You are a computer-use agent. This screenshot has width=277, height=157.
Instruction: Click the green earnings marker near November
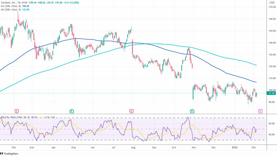tap(192, 111)
